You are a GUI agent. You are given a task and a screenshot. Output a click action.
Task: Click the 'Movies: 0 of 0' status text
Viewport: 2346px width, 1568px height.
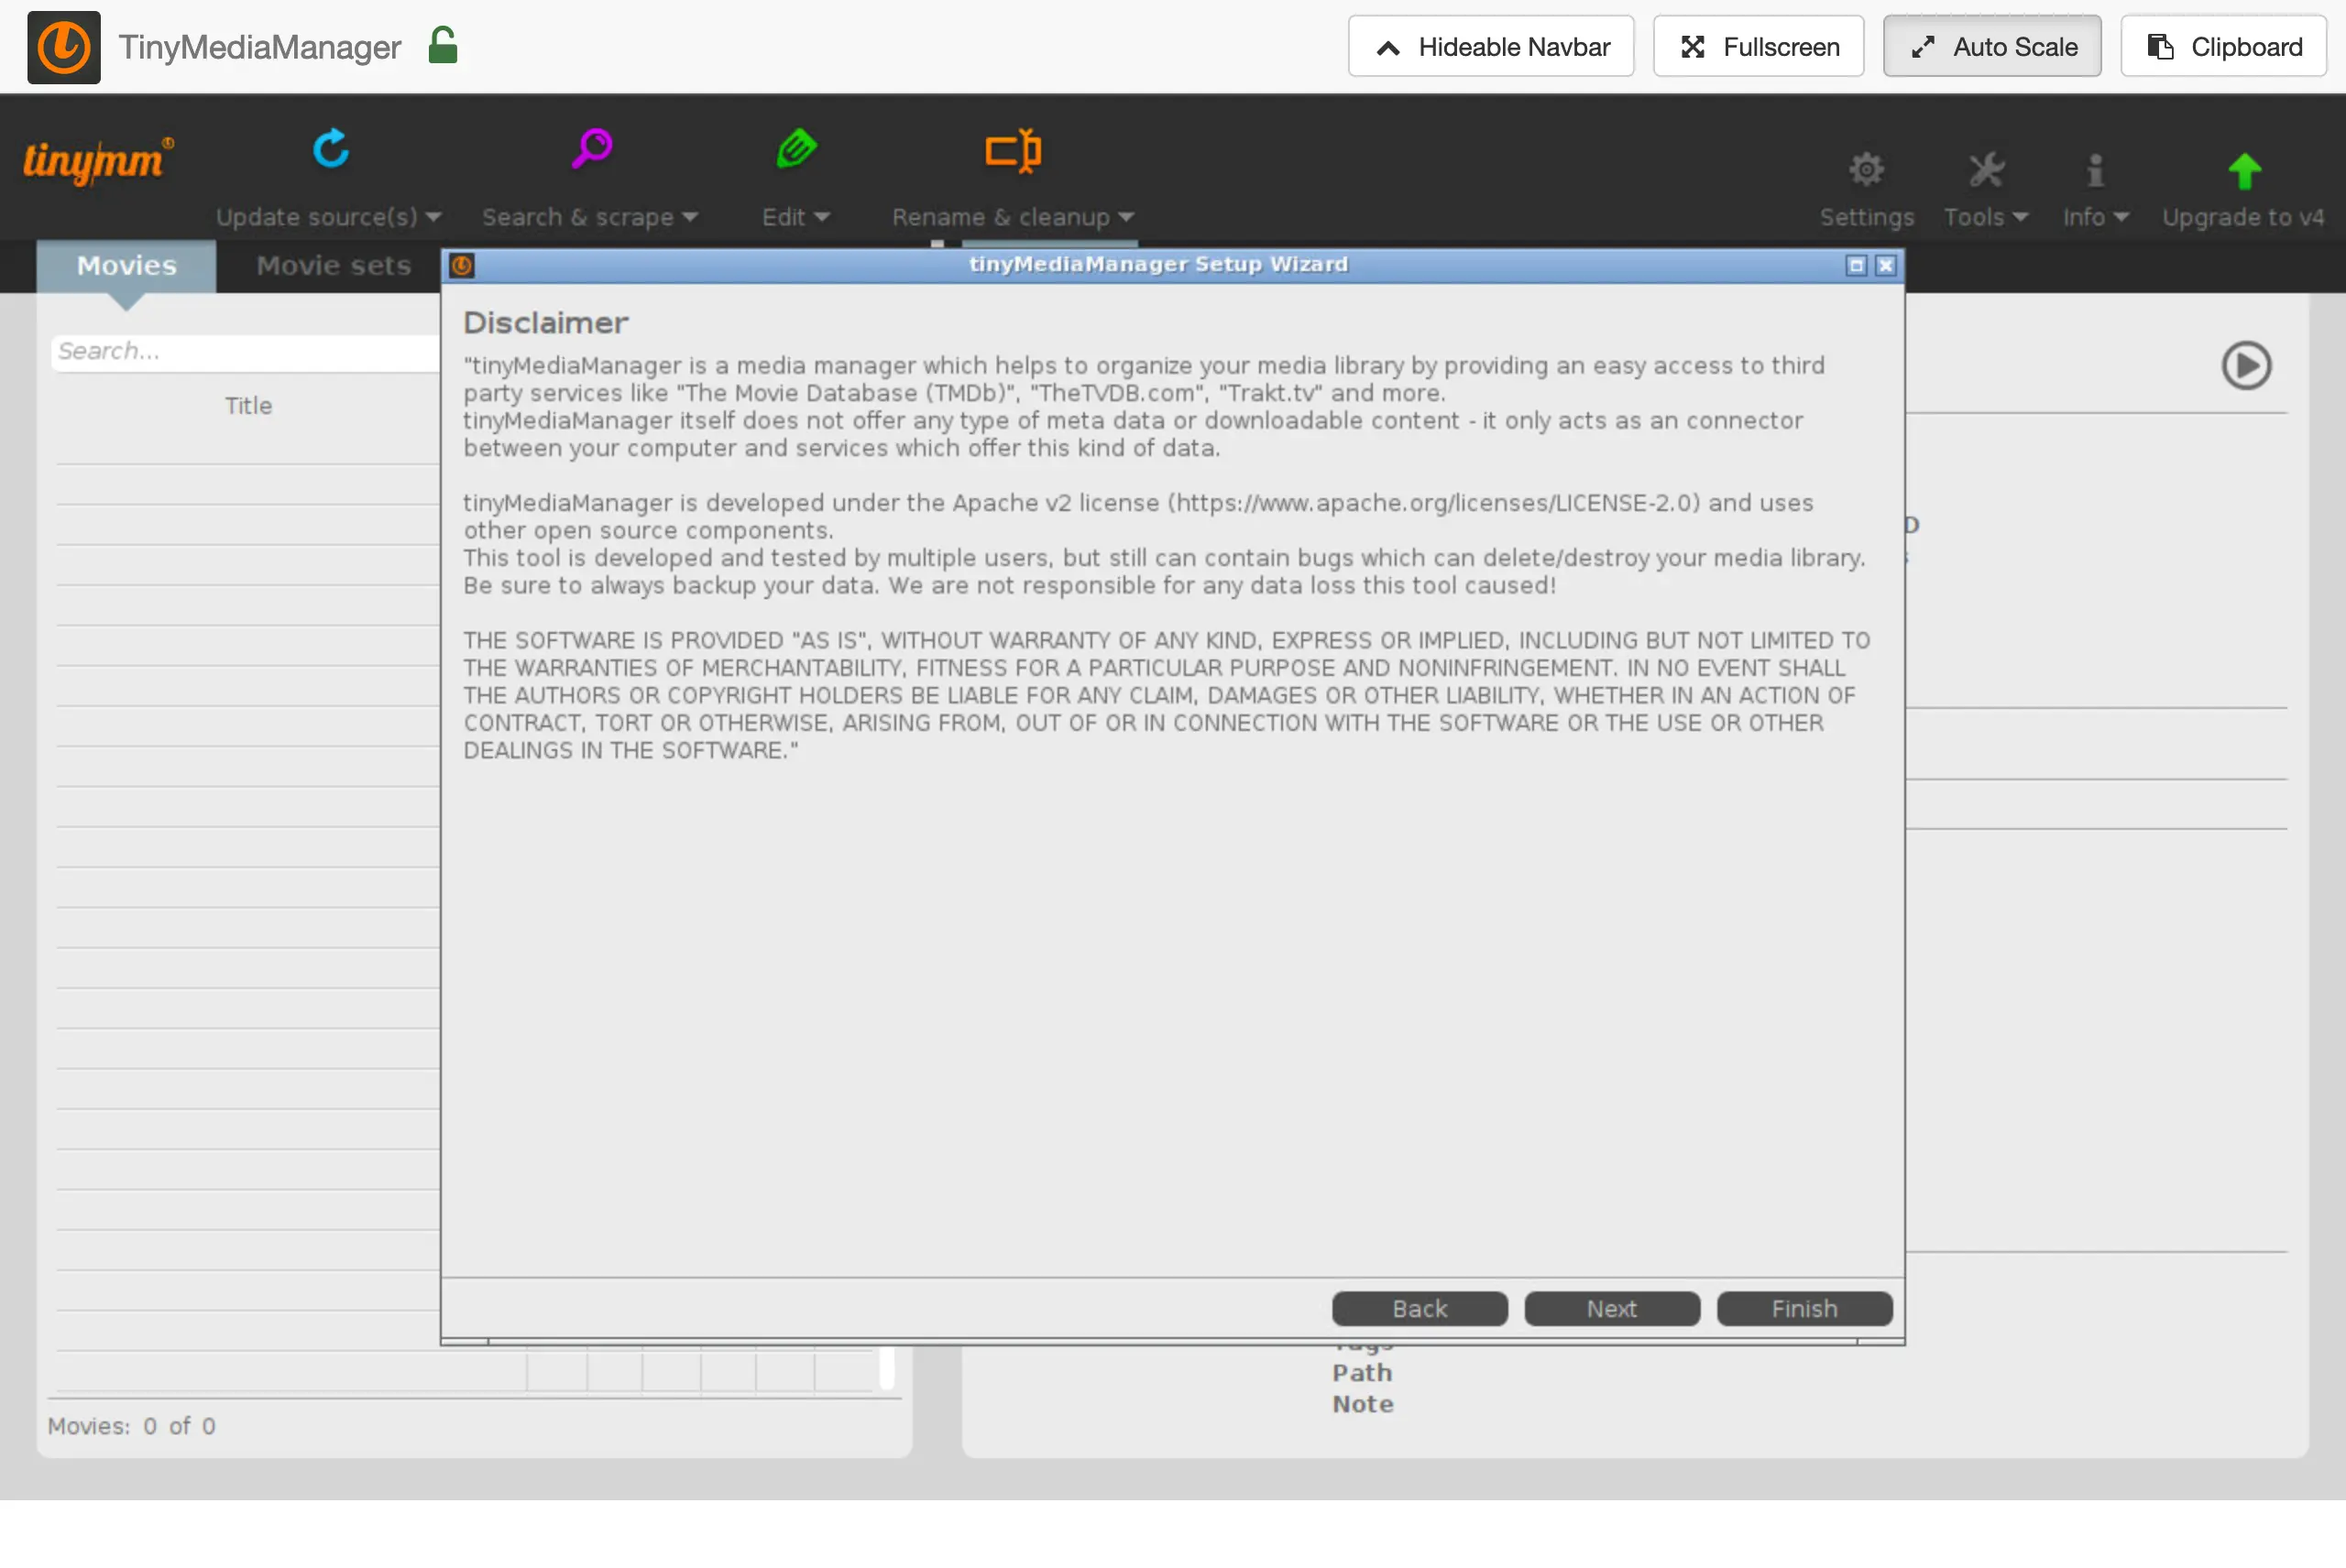coord(131,1426)
